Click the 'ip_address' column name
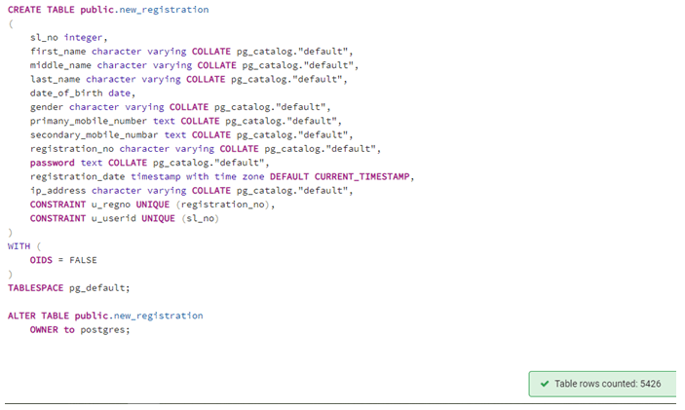This screenshot has height=410, width=685. pyautogui.click(x=58, y=191)
